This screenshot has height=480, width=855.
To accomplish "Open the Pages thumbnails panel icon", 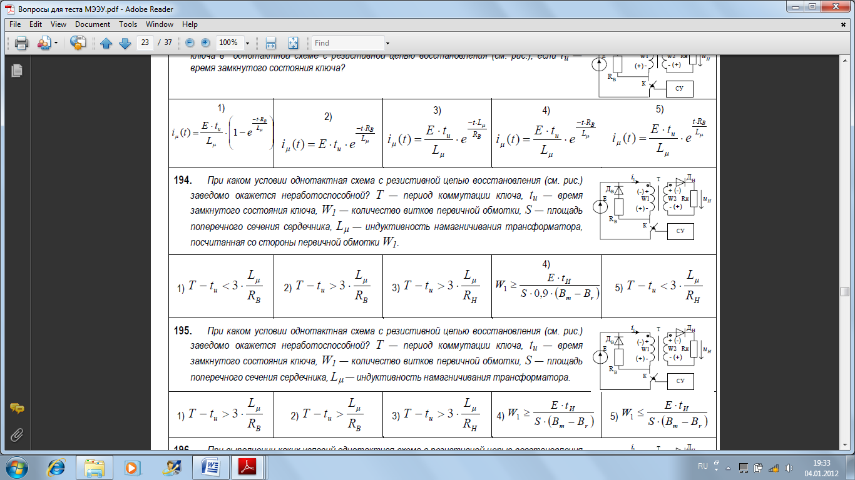I will coord(16,70).
